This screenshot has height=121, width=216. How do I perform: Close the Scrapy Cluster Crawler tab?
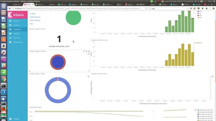pos(33,4)
